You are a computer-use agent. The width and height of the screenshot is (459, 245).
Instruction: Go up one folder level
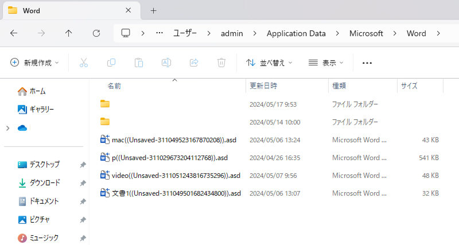coord(68,33)
